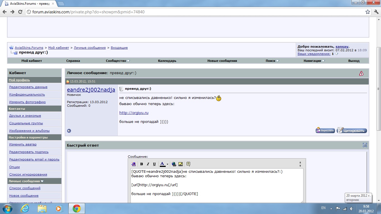Click the Chrome back button
Image resolution: width=381 pixels, height=214 pixels.
click(5, 12)
